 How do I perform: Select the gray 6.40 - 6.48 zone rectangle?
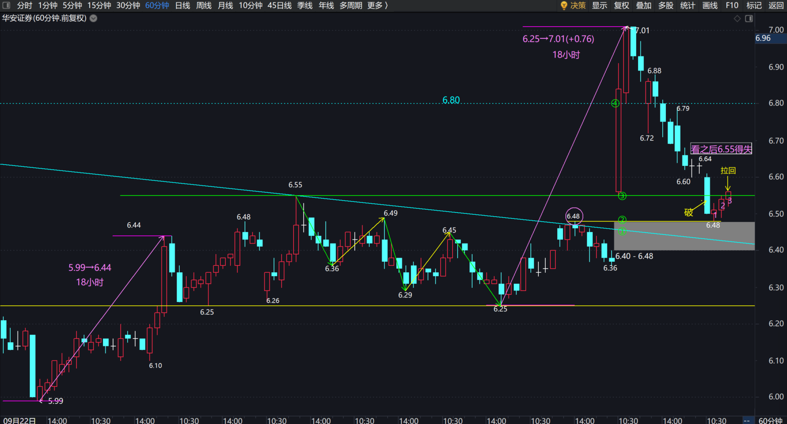685,236
